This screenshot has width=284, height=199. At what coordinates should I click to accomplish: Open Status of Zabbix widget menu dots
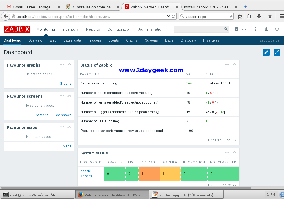[227, 64]
